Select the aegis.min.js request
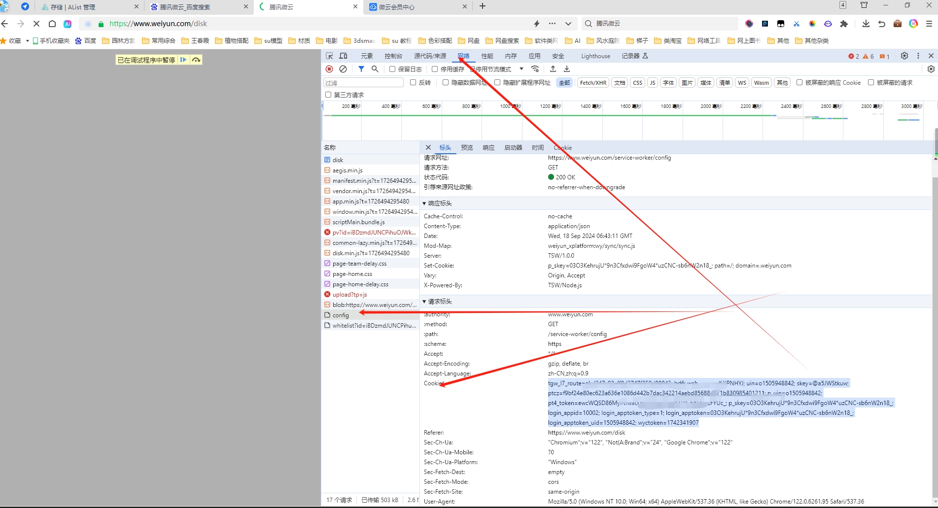Image resolution: width=938 pixels, height=508 pixels. 371,170
